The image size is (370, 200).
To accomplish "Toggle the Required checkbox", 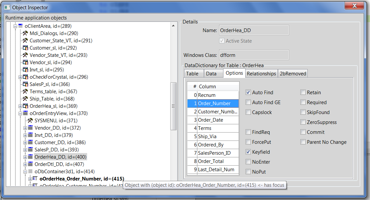I will pyautogui.click(x=303, y=102).
